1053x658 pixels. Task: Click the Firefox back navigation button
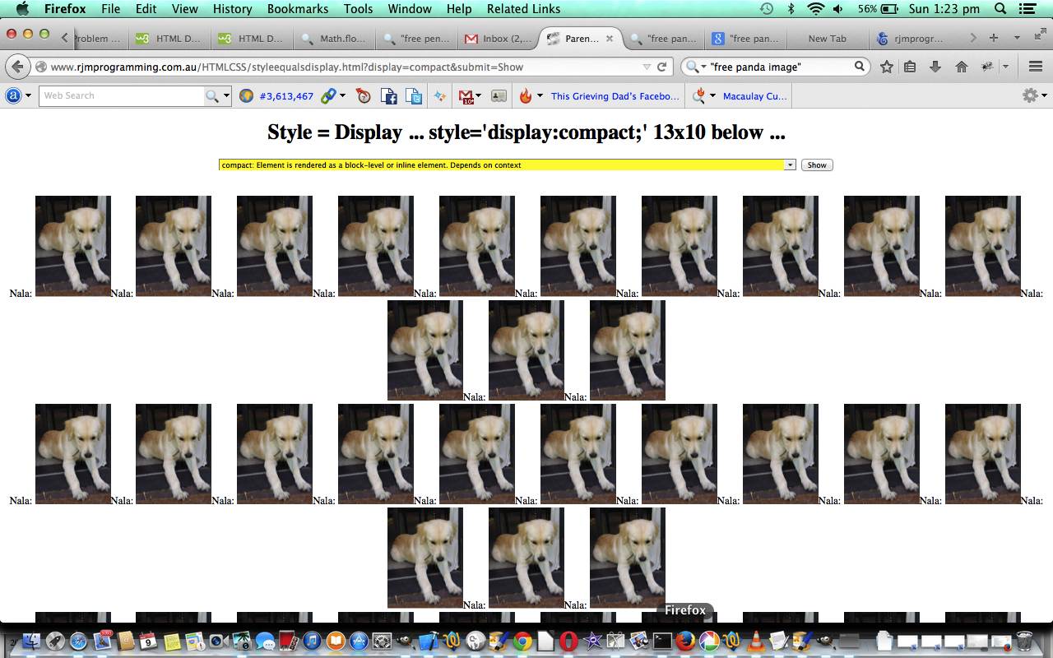17,67
